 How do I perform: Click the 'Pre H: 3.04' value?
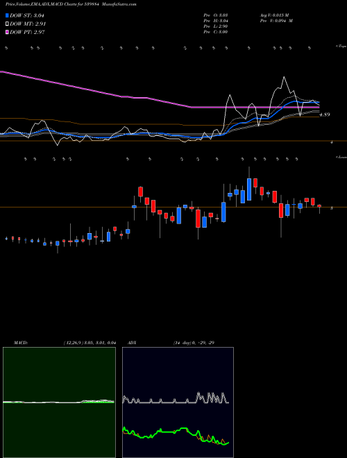[216, 20]
